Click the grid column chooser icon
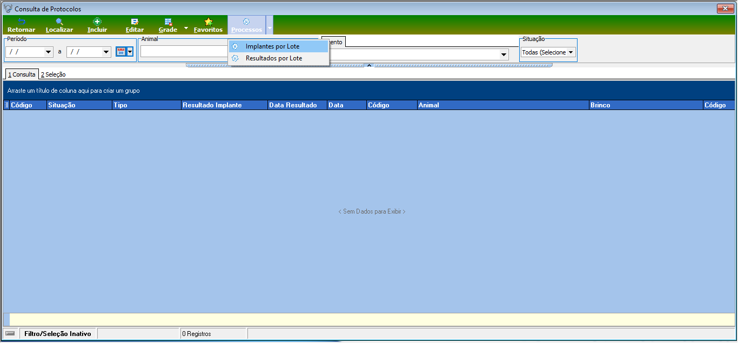Image resolution: width=738 pixels, height=343 pixels. pos(6,105)
